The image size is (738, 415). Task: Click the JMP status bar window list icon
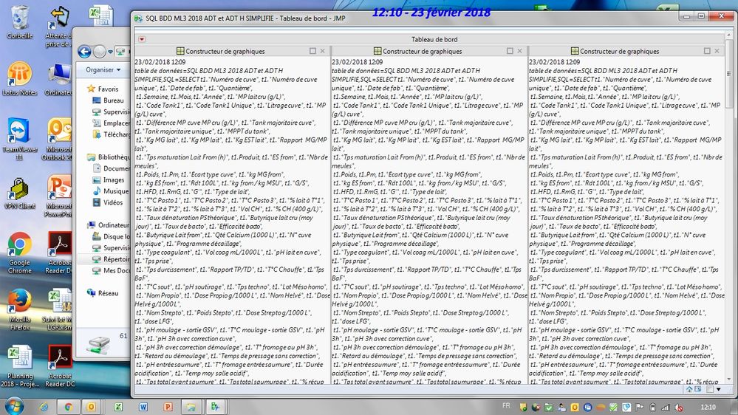[698, 389]
